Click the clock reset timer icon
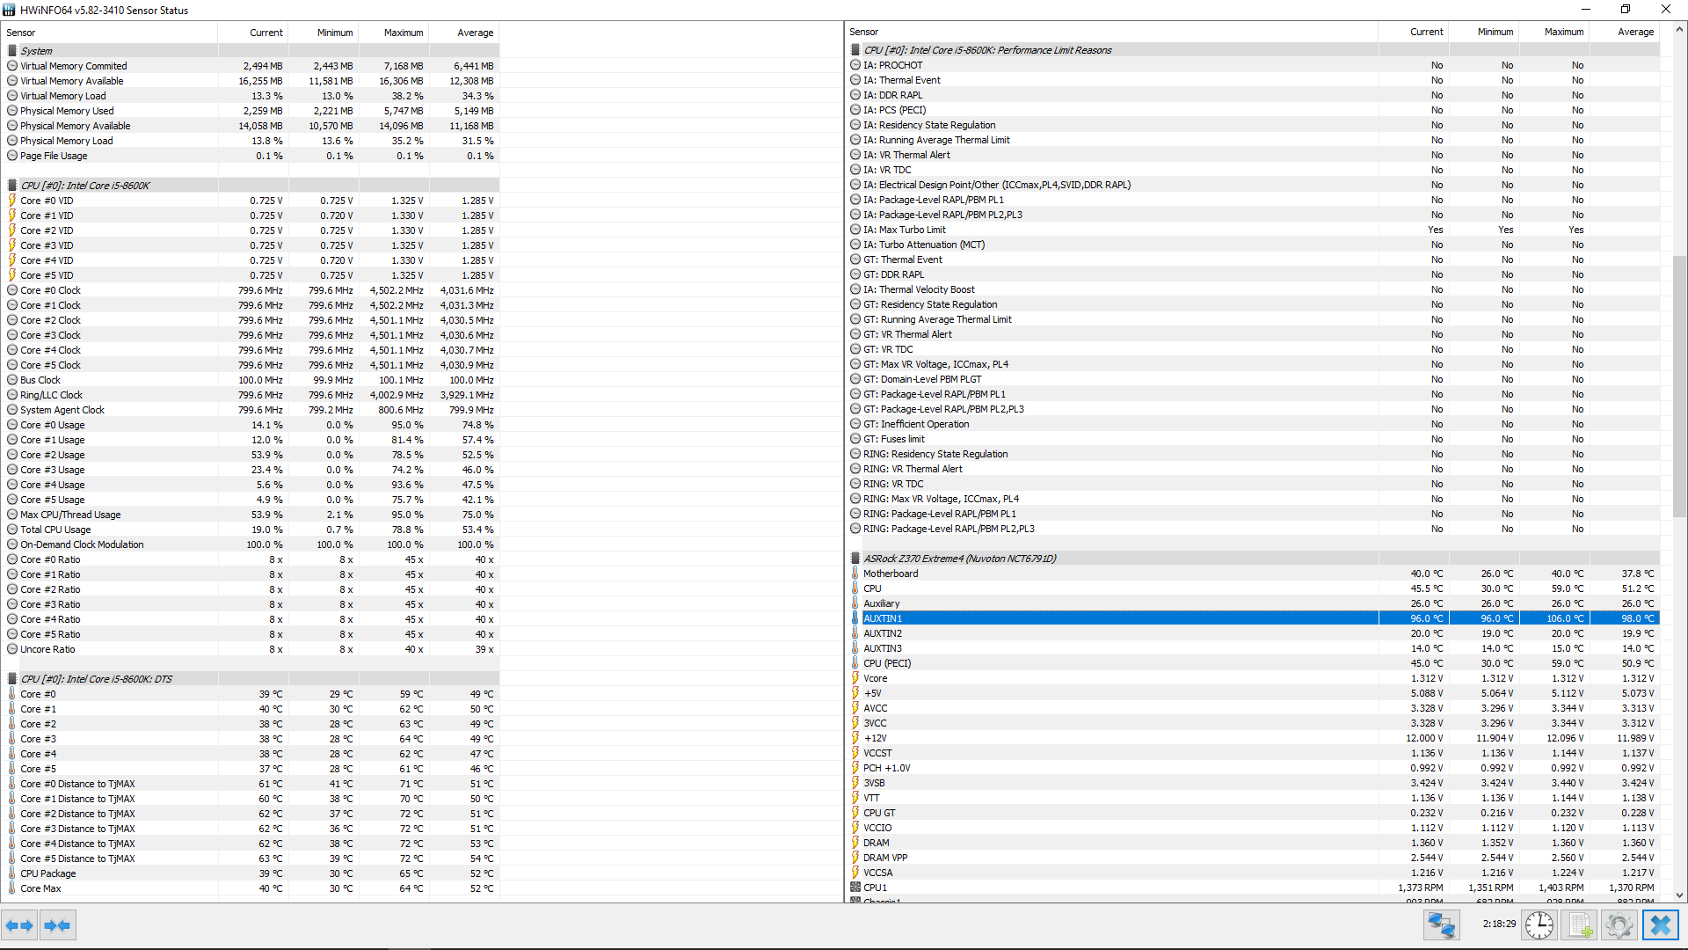 (x=1539, y=925)
